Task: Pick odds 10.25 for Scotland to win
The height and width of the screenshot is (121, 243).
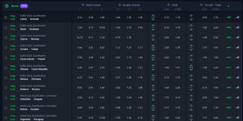Action: pos(102,28)
